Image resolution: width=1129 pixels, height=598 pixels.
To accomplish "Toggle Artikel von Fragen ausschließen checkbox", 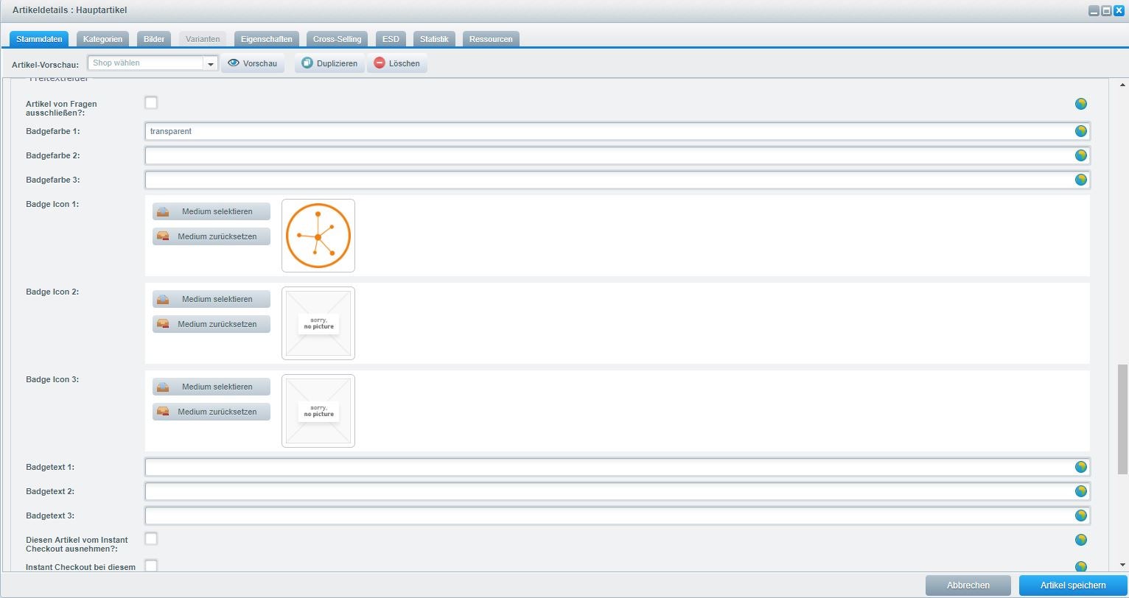I will pyautogui.click(x=151, y=102).
